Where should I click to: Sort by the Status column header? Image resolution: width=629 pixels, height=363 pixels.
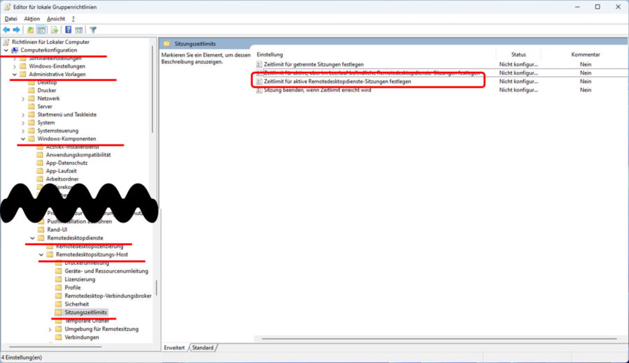[519, 54]
